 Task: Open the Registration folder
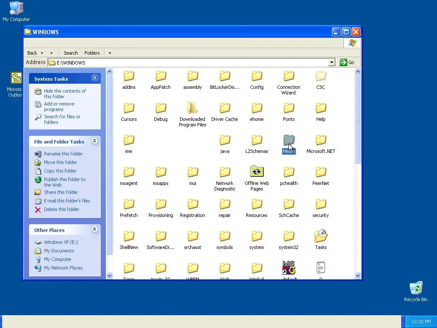pyautogui.click(x=192, y=208)
